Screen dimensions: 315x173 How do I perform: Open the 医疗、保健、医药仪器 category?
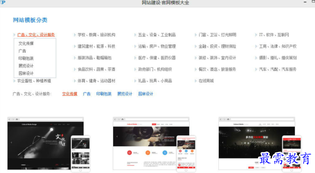[x=157, y=58]
